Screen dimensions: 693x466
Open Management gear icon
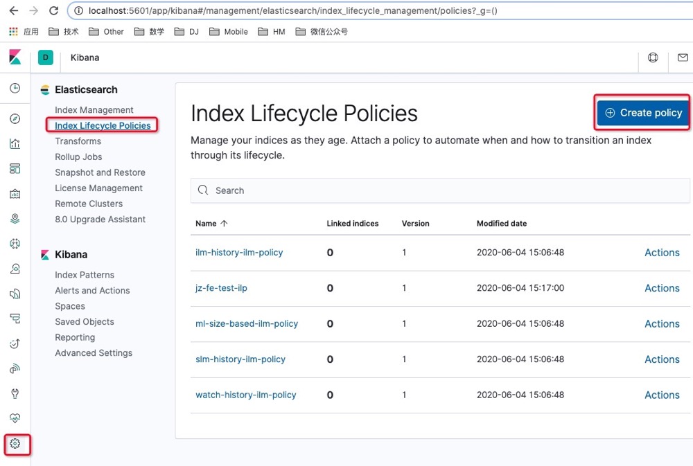point(15,443)
